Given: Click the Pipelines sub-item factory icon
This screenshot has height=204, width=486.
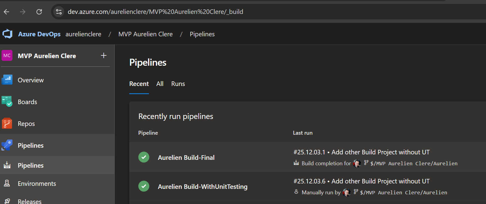Looking at the screenshot, I should 7,165.
